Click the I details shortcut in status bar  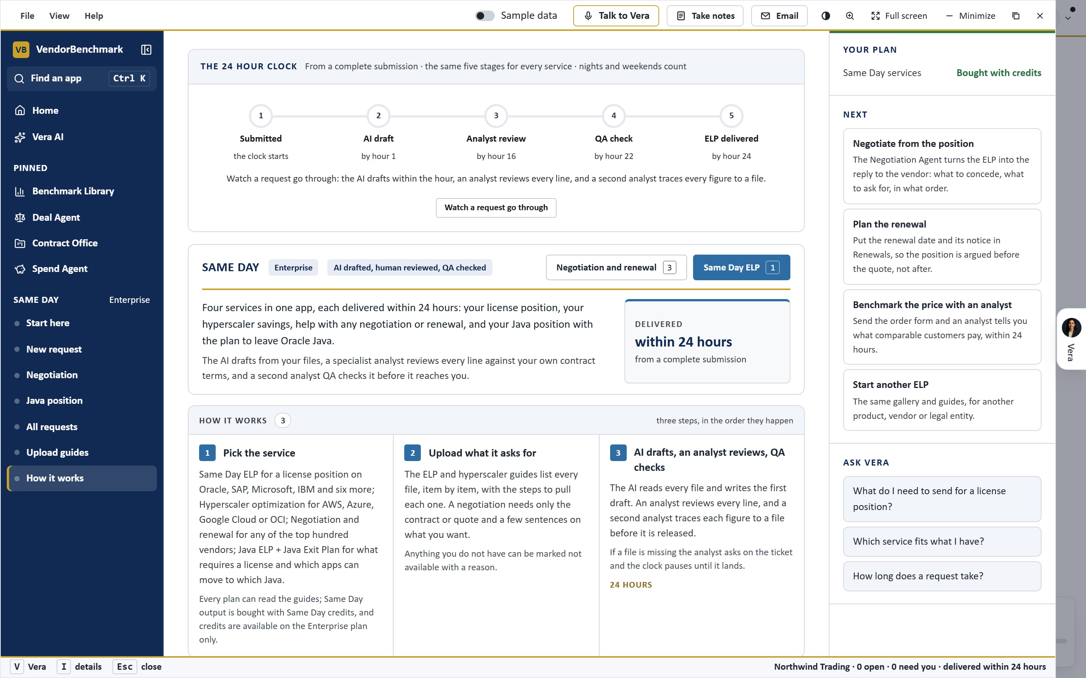click(x=80, y=667)
